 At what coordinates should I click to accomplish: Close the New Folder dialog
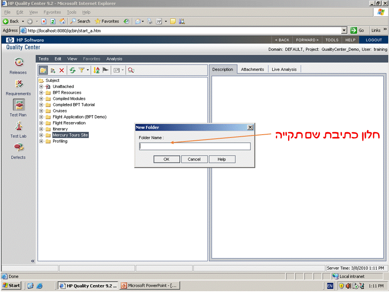click(250, 127)
